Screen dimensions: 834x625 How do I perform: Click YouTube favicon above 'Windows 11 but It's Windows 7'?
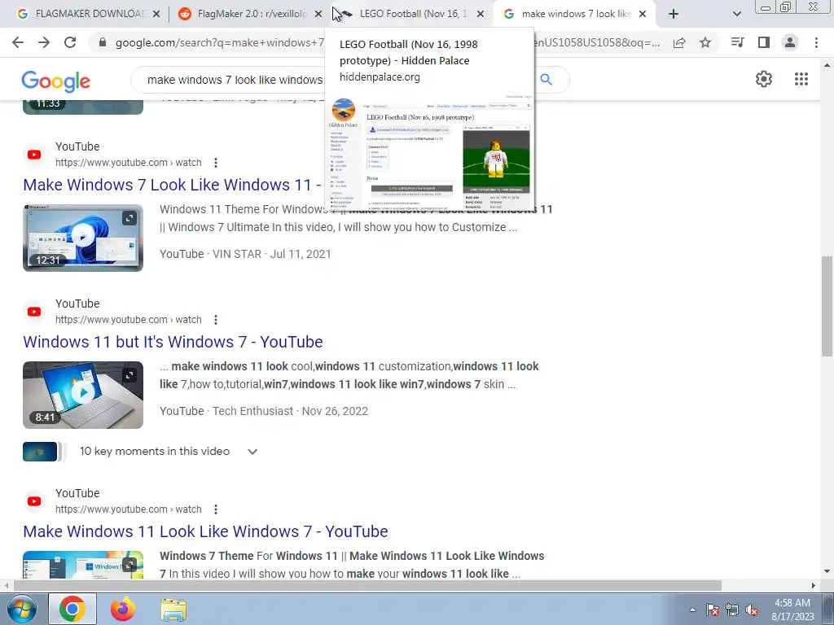click(x=34, y=312)
